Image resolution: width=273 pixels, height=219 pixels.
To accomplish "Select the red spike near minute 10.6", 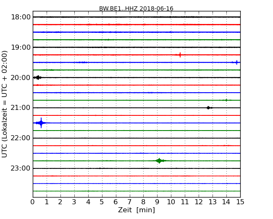I will (x=180, y=55).
